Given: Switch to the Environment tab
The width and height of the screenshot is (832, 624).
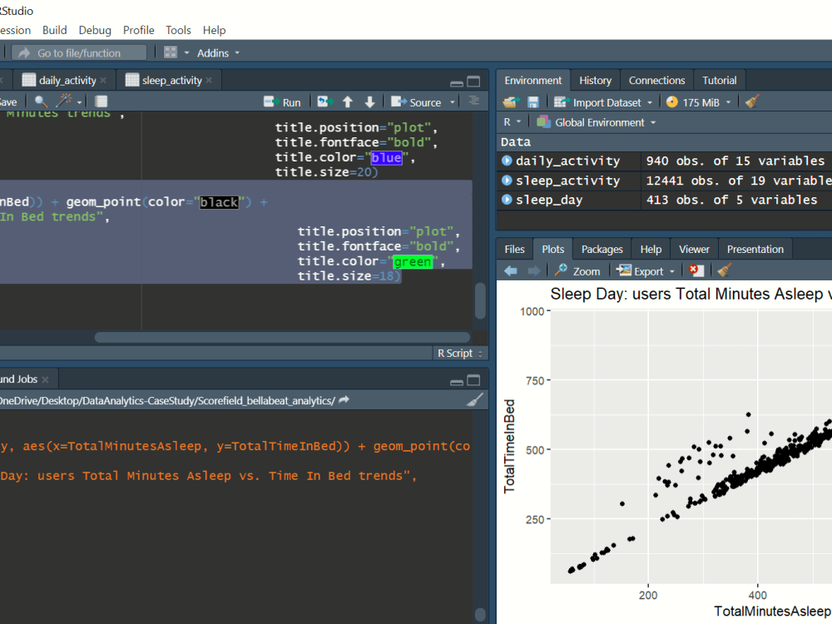Looking at the screenshot, I should click(x=532, y=80).
